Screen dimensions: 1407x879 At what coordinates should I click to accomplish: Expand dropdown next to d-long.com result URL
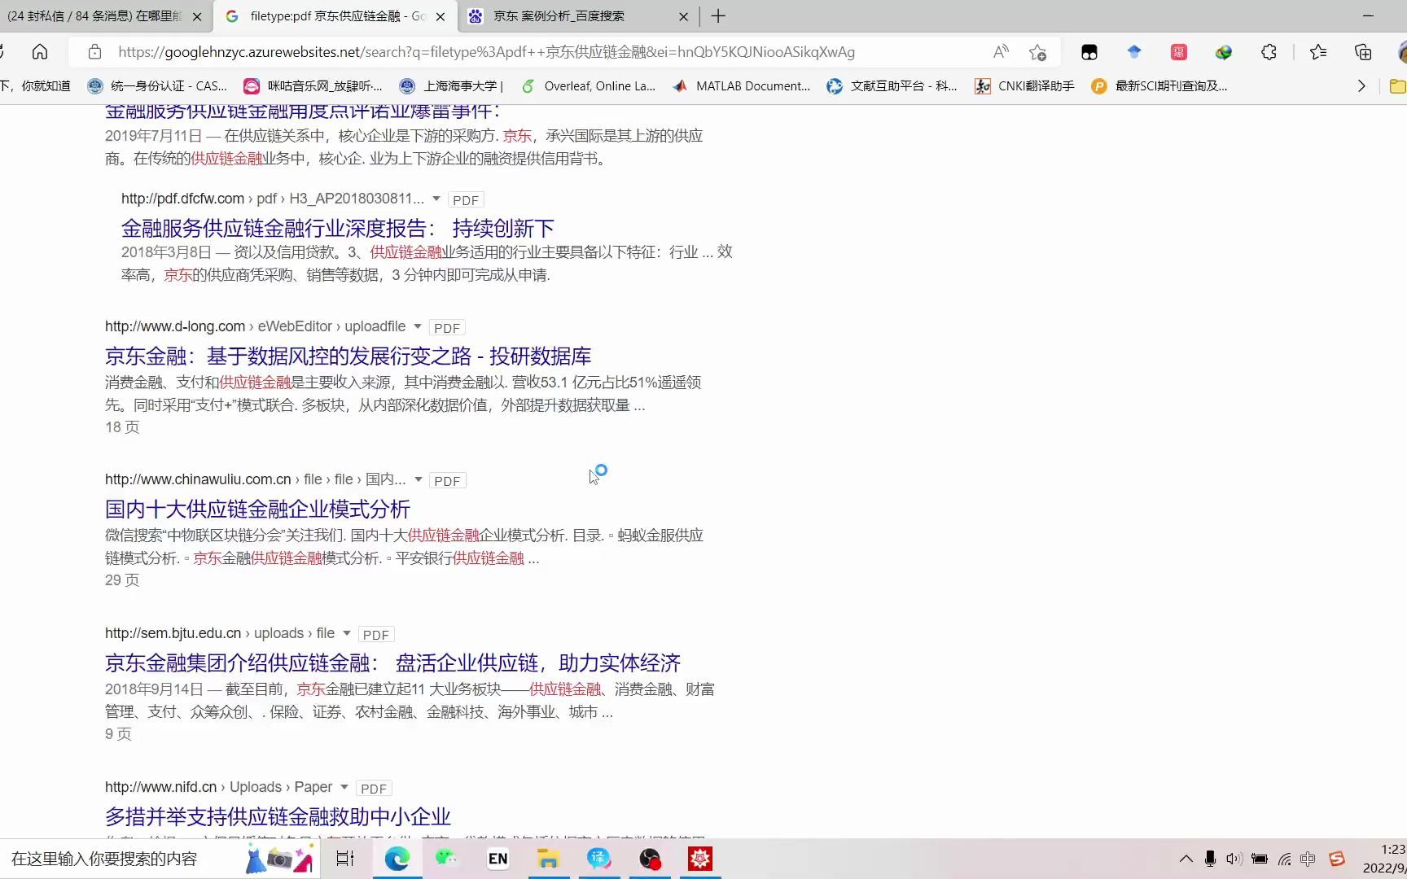click(418, 326)
